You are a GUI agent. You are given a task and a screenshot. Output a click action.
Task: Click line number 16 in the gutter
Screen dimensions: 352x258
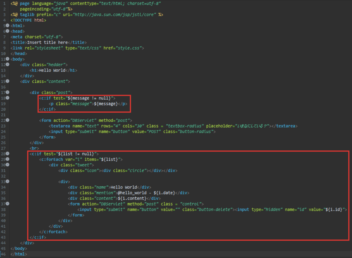pyautogui.click(x=3, y=87)
